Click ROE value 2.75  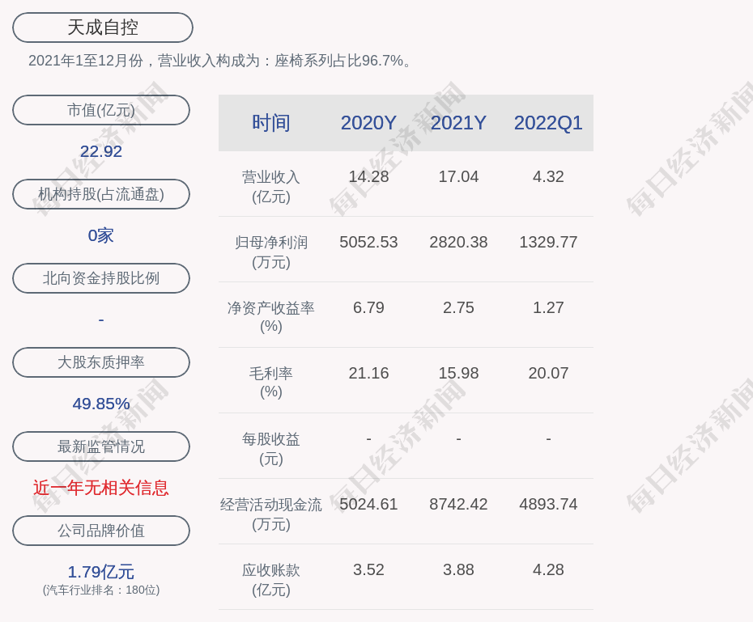click(458, 307)
